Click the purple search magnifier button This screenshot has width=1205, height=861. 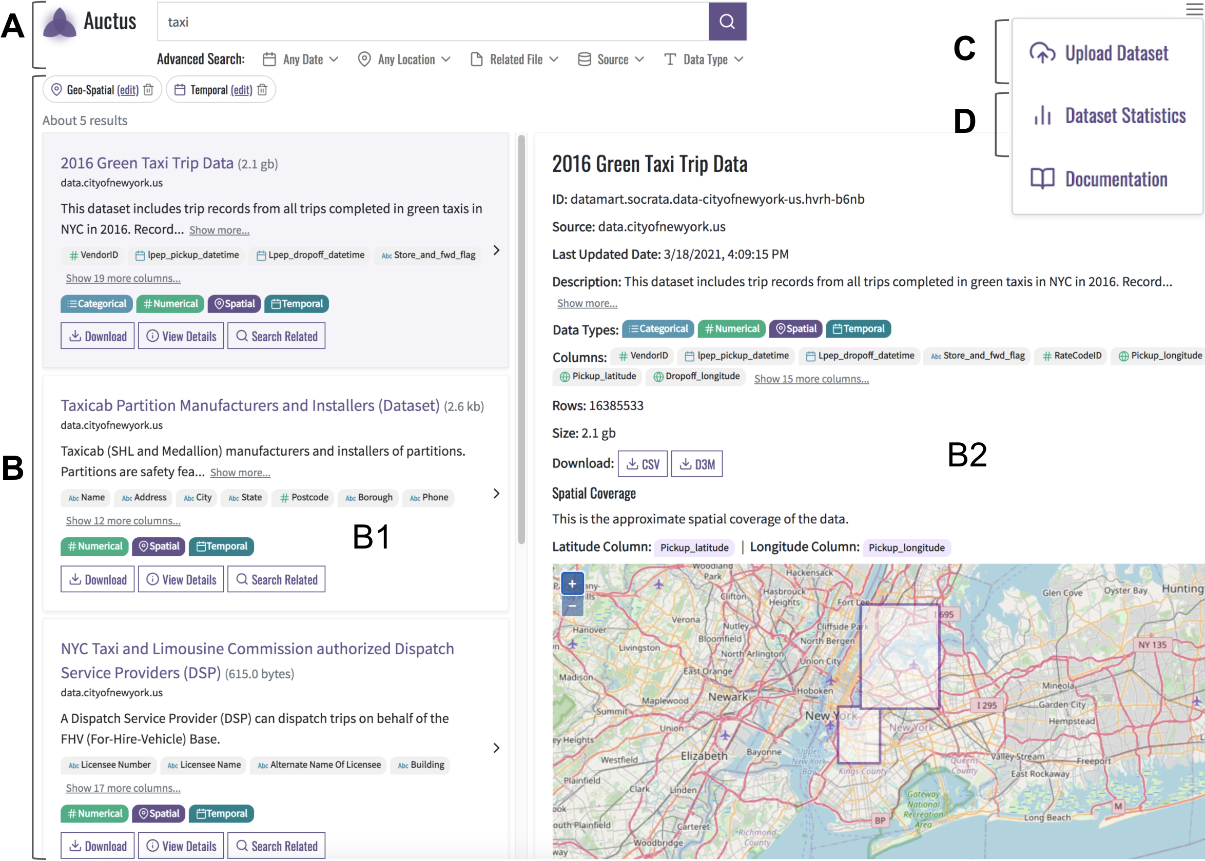point(727,22)
